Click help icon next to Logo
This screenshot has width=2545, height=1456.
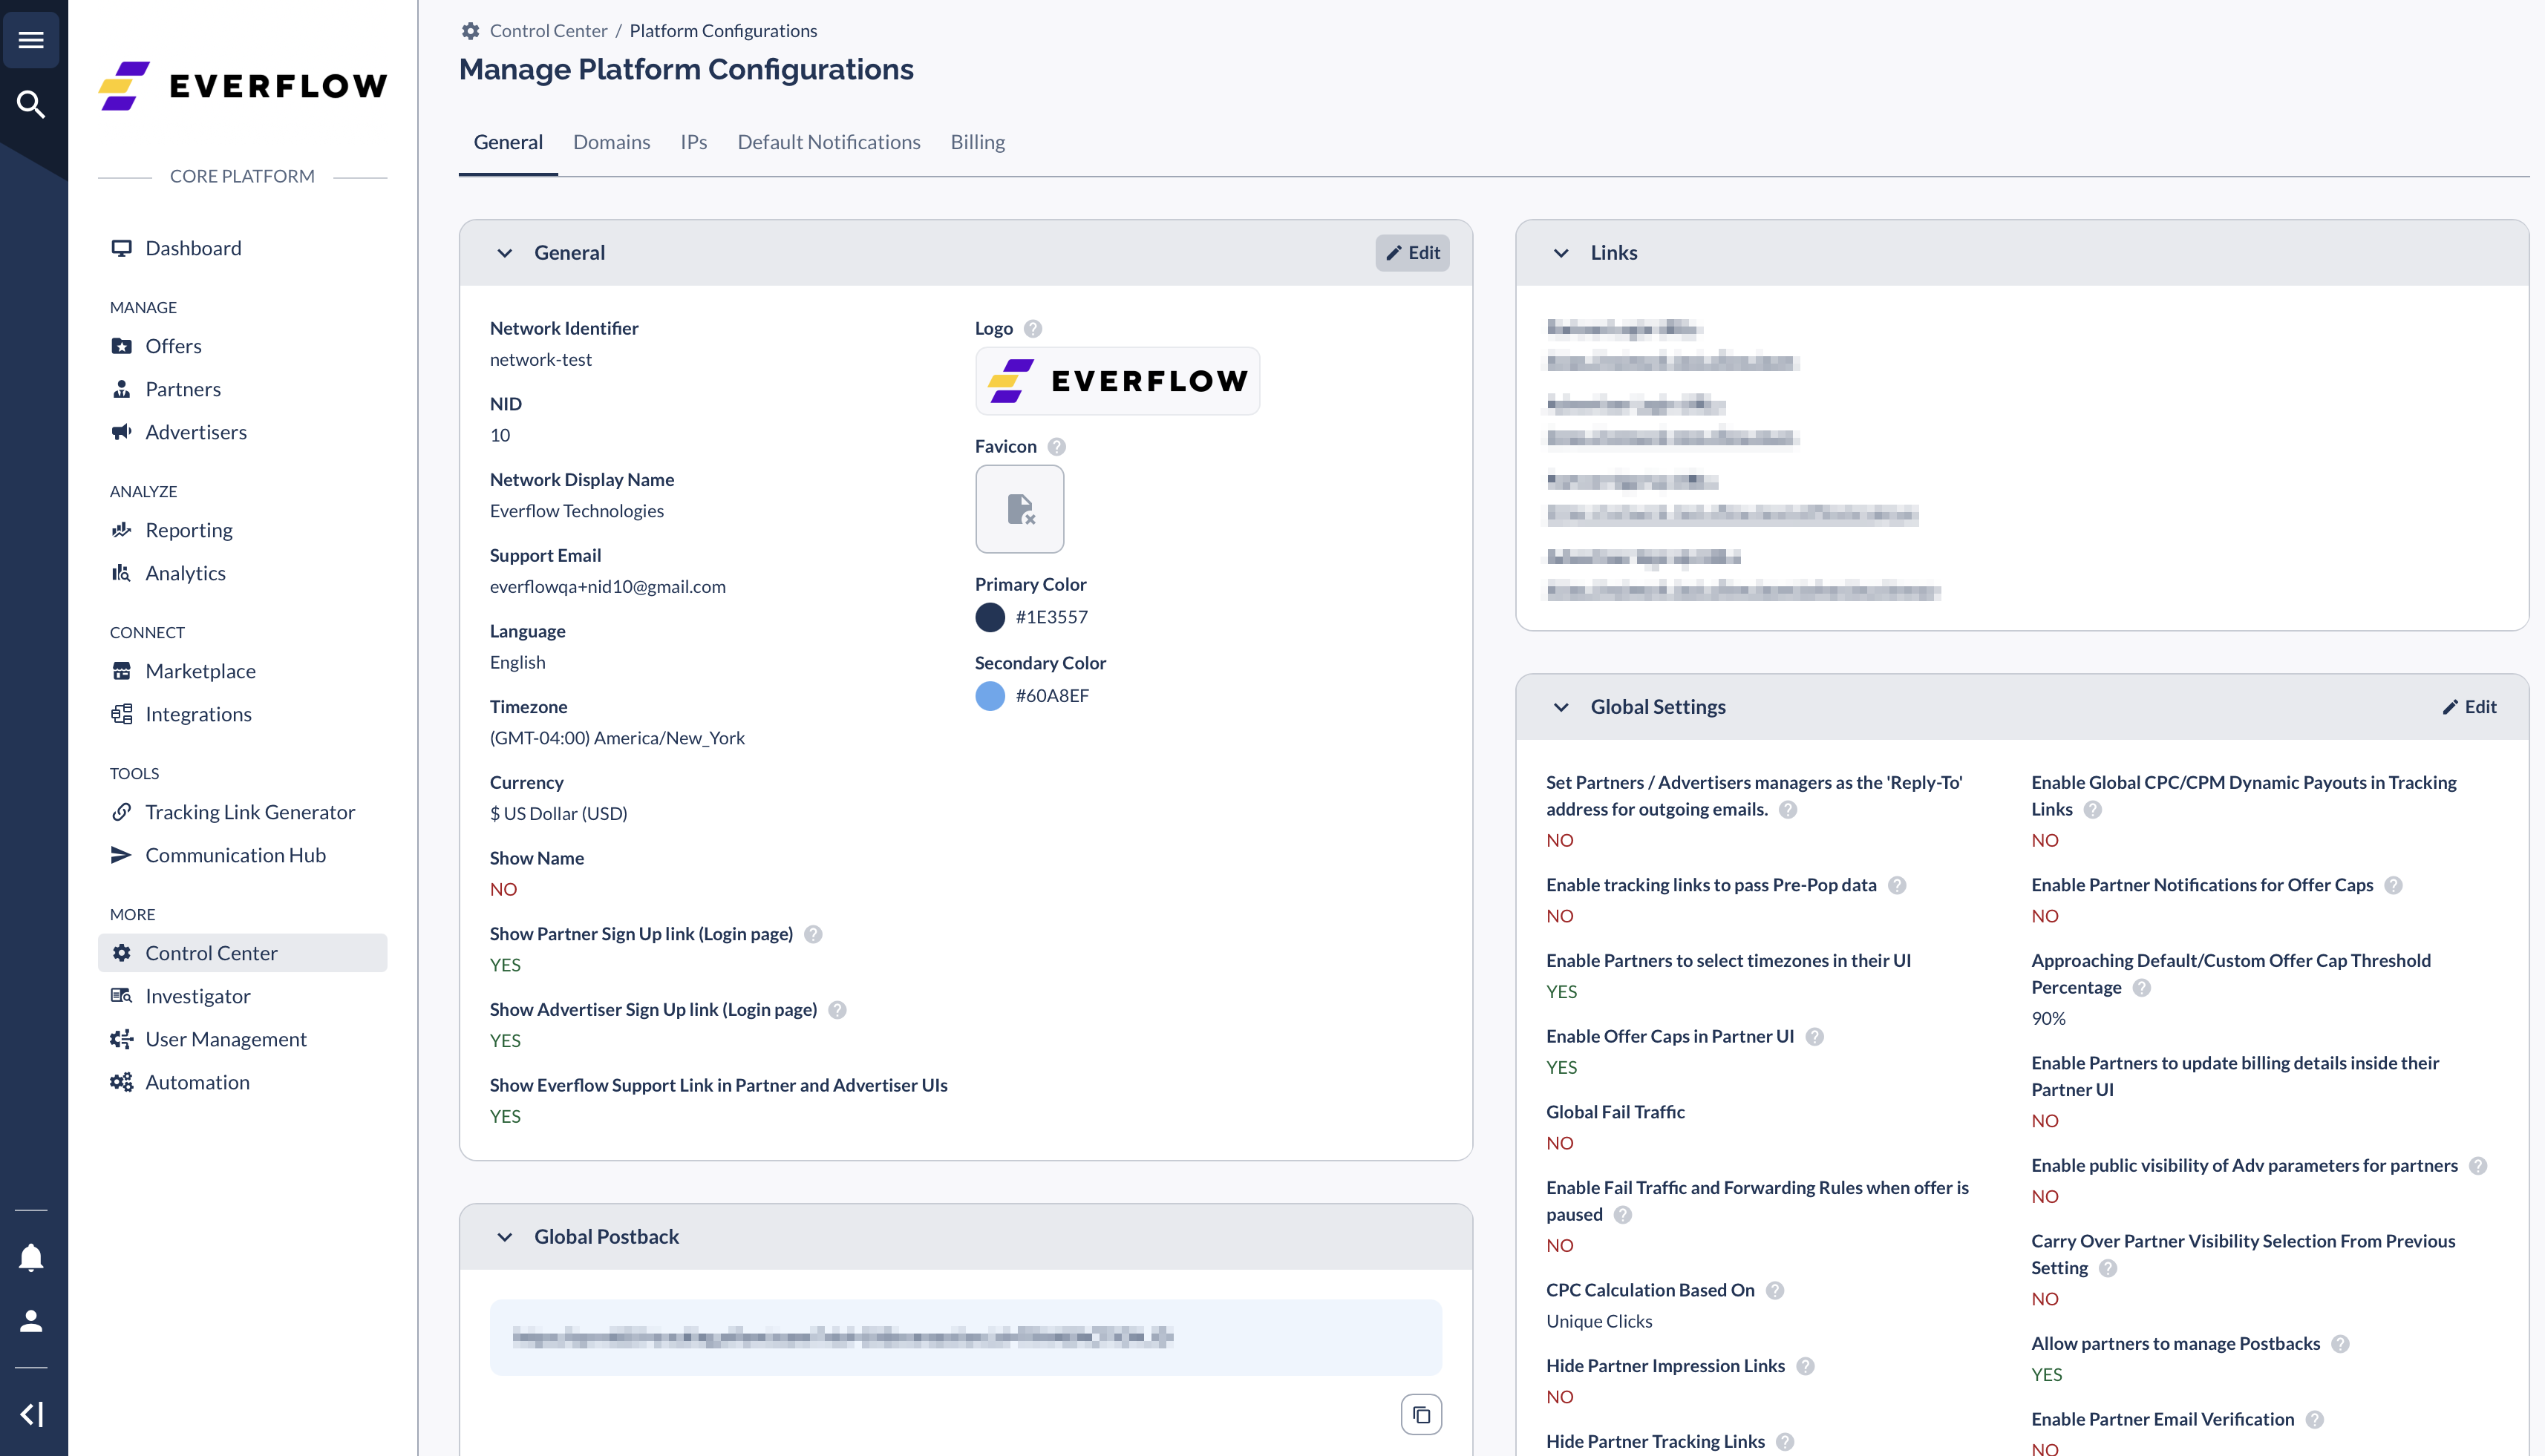[1033, 329]
